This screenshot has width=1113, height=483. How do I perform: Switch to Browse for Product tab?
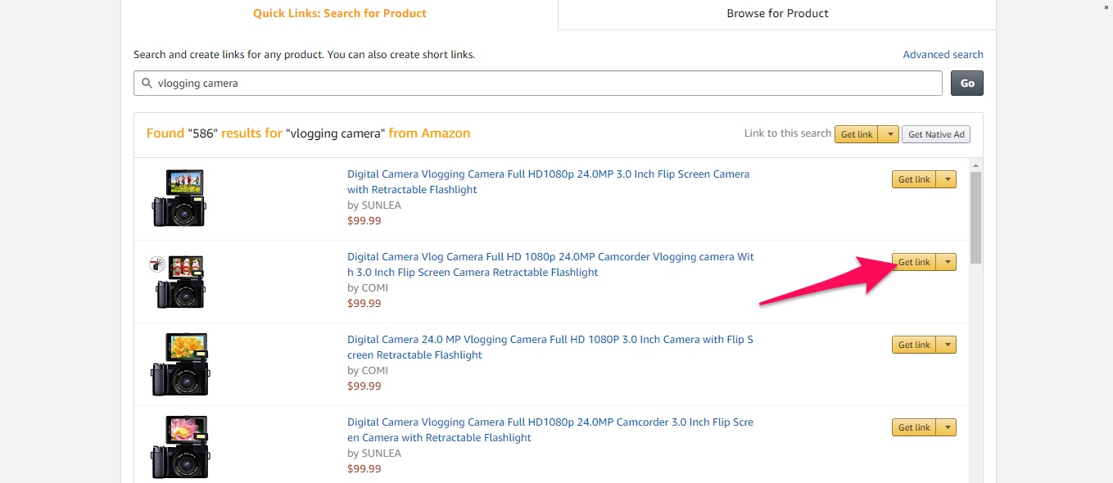777,14
